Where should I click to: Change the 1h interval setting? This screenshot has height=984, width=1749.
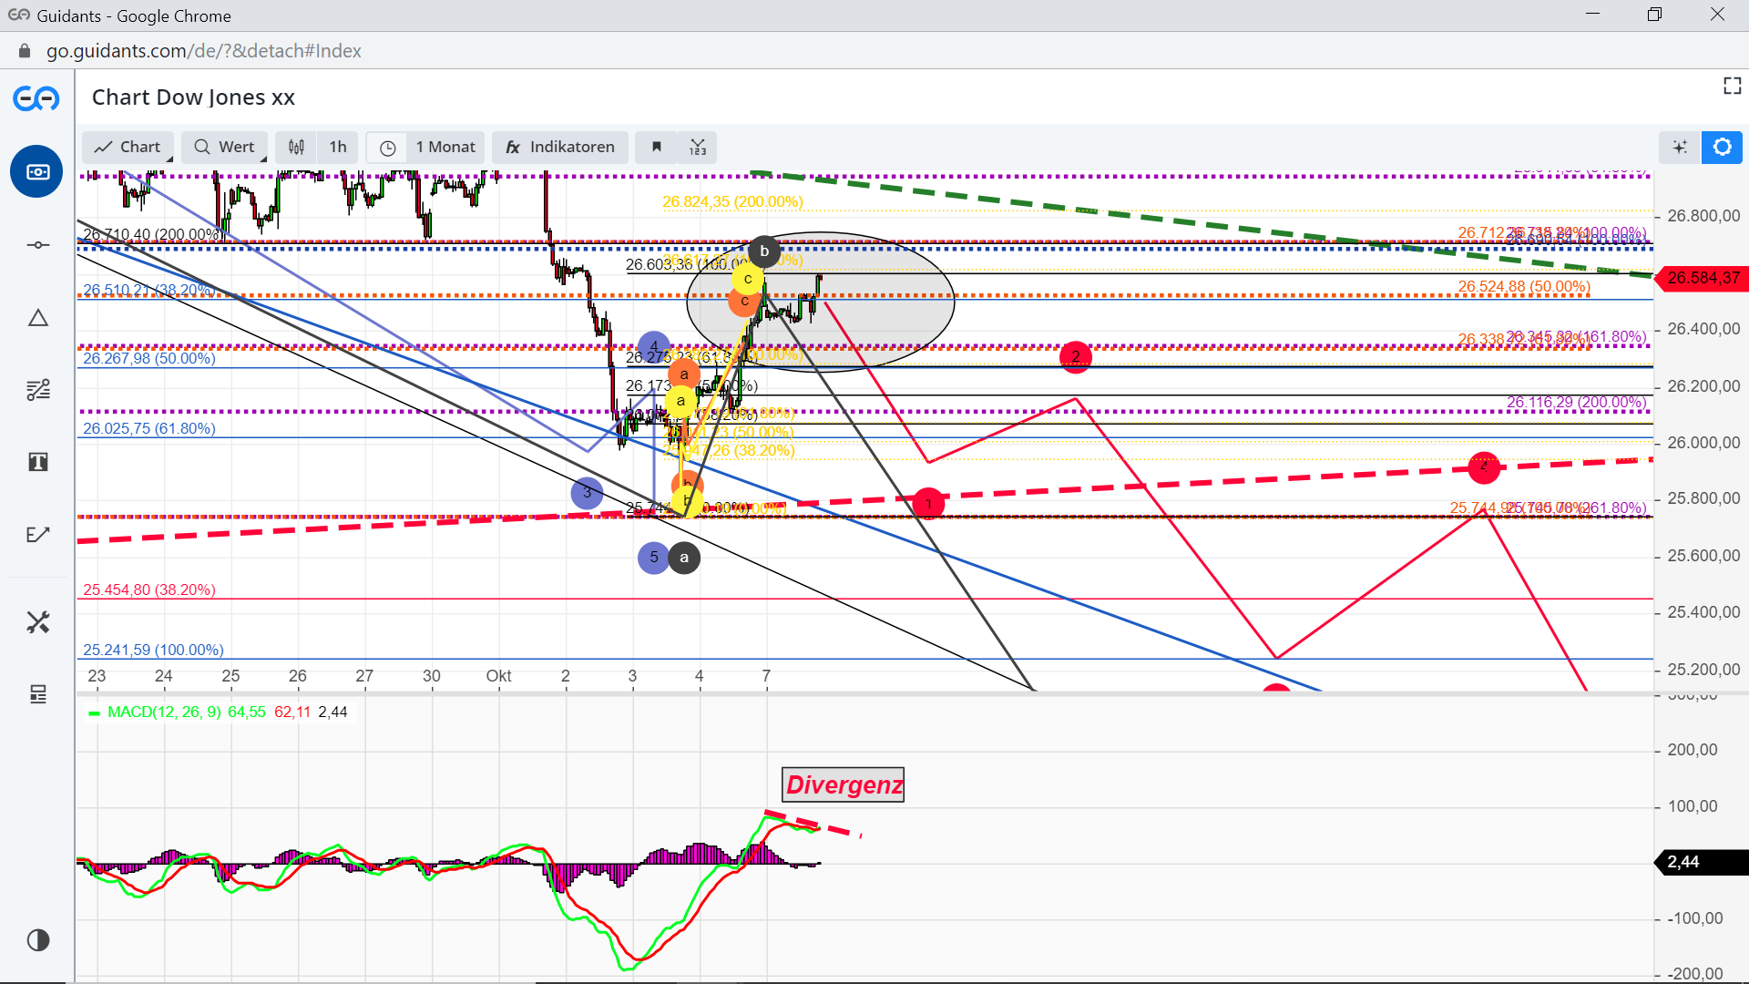[338, 147]
